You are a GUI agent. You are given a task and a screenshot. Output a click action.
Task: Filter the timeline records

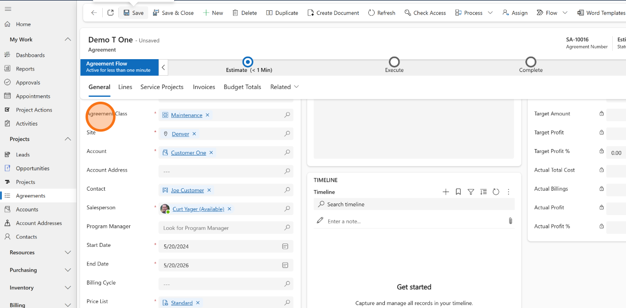pyautogui.click(x=471, y=192)
